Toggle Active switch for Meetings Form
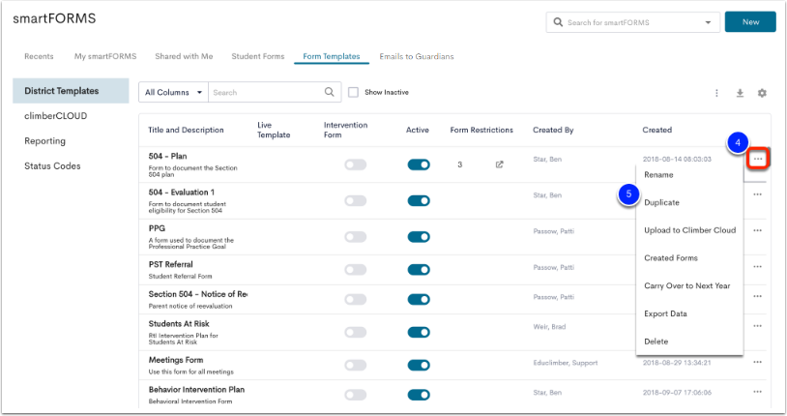 pos(419,366)
